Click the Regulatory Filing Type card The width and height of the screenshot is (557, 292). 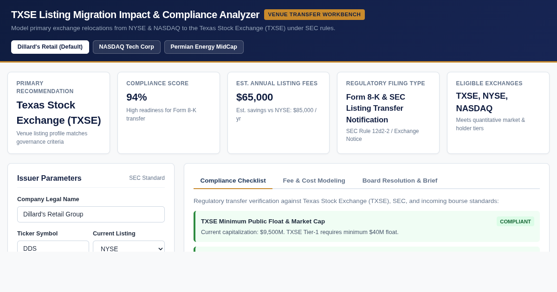[388, 113]
